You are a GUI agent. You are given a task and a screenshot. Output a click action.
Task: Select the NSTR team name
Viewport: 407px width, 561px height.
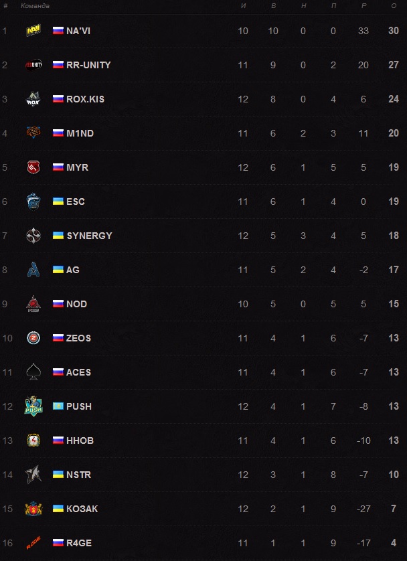pyautogui.click(x=78, y=475)
